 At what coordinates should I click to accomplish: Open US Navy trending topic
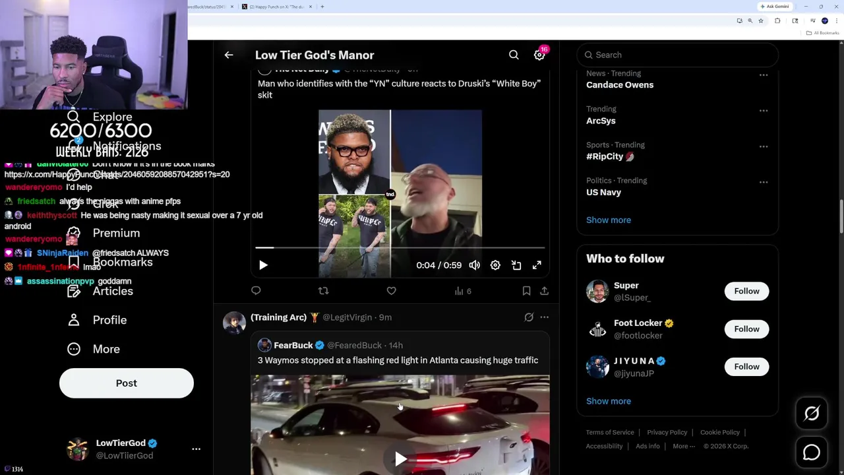[603, 192]
